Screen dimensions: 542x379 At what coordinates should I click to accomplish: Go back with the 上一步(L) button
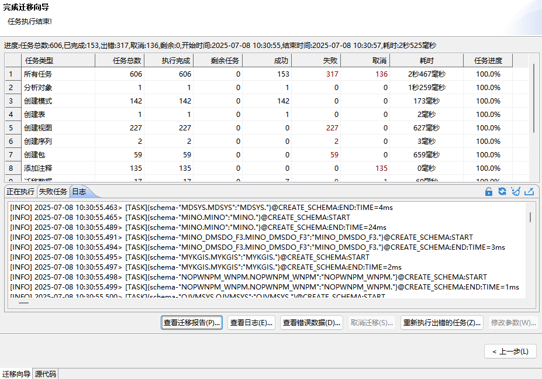[x=510, y=352]
